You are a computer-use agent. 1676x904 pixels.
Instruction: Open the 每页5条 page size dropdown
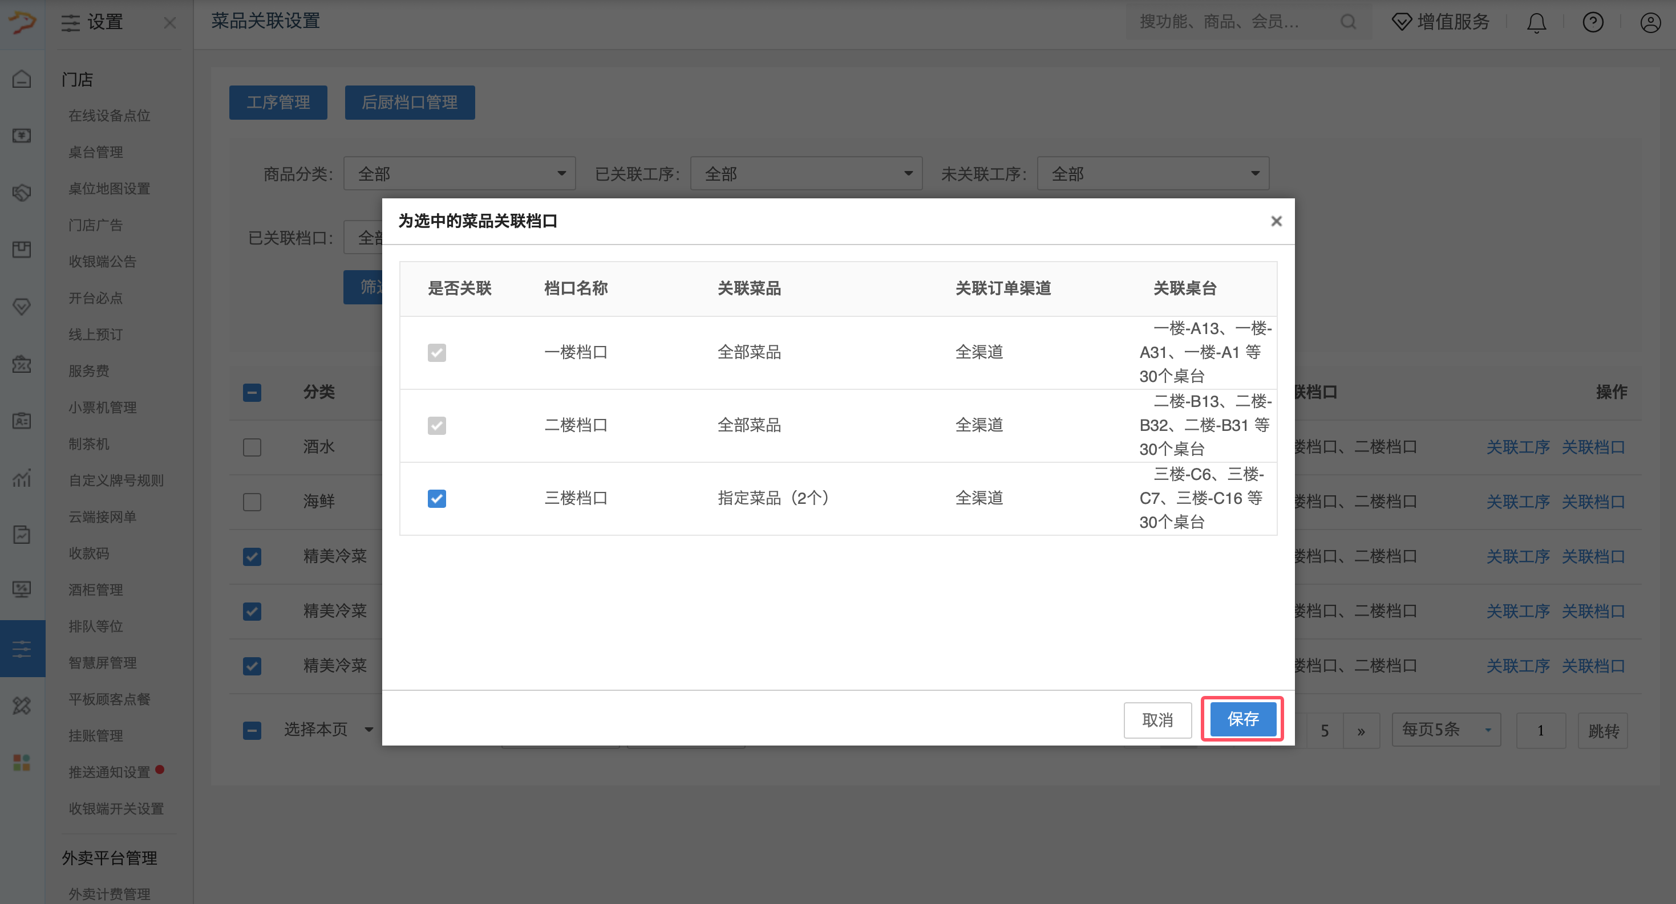pos(1446,730)
